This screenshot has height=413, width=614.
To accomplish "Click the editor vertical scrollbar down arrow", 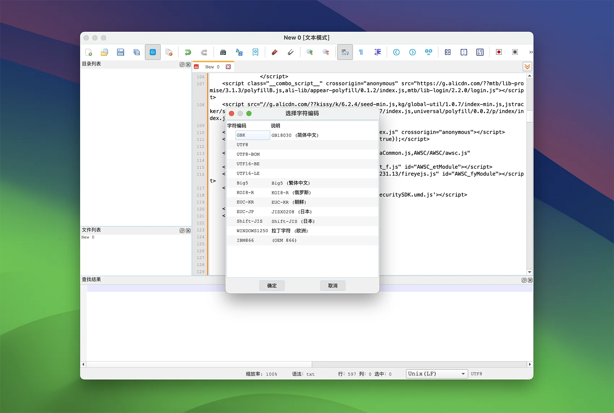I will pos(529,272).
